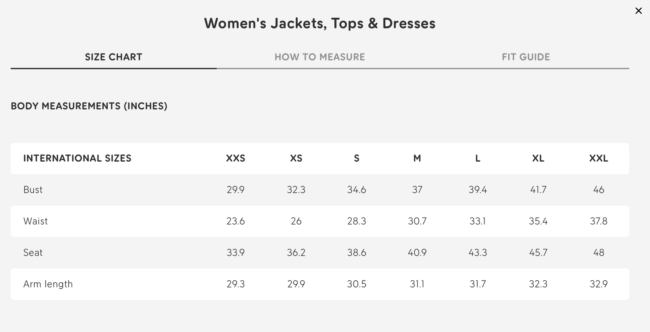Click the XXS size column header
This screenshot has height=332, width=650.
coord(235,158)
